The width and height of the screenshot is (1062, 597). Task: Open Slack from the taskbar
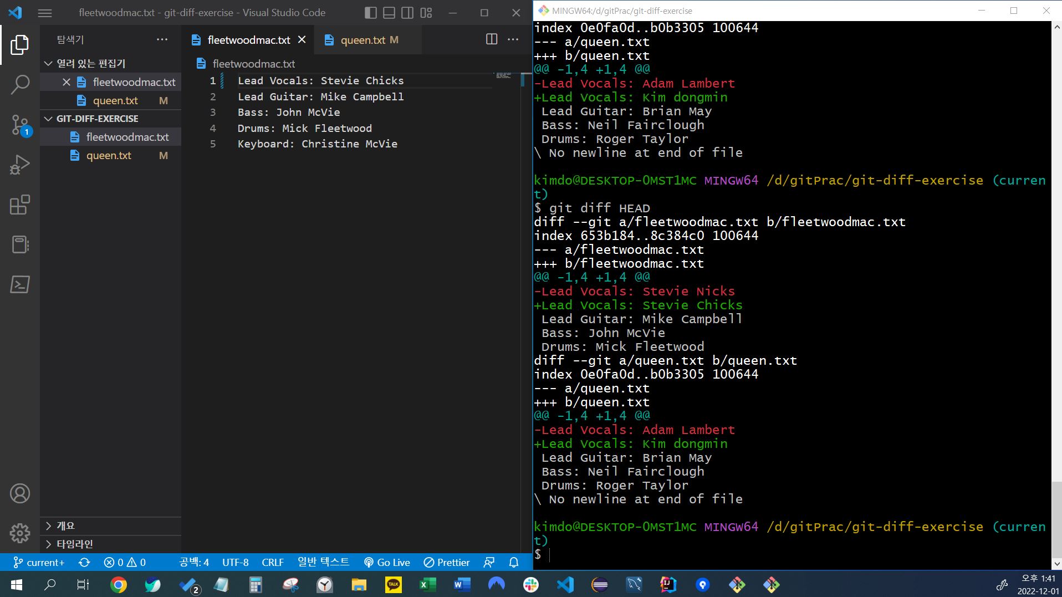click(x=531, y=584)
